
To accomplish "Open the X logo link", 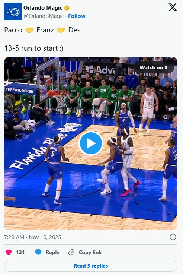I will 173,7.
